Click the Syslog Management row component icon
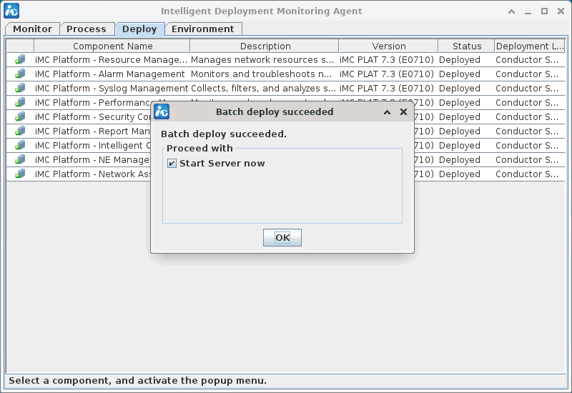This screenshot has height=393, width=572. (x=20, y=88)
